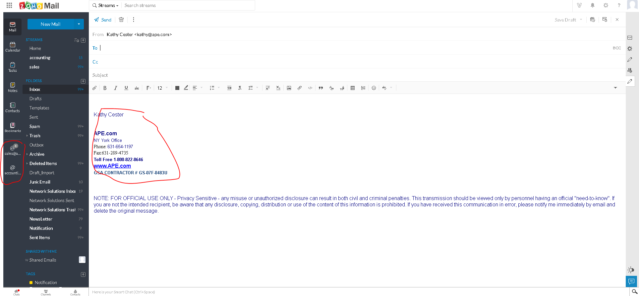Open the font family dropdown
This screenshot has height=296, width=639.
point(149,88)
